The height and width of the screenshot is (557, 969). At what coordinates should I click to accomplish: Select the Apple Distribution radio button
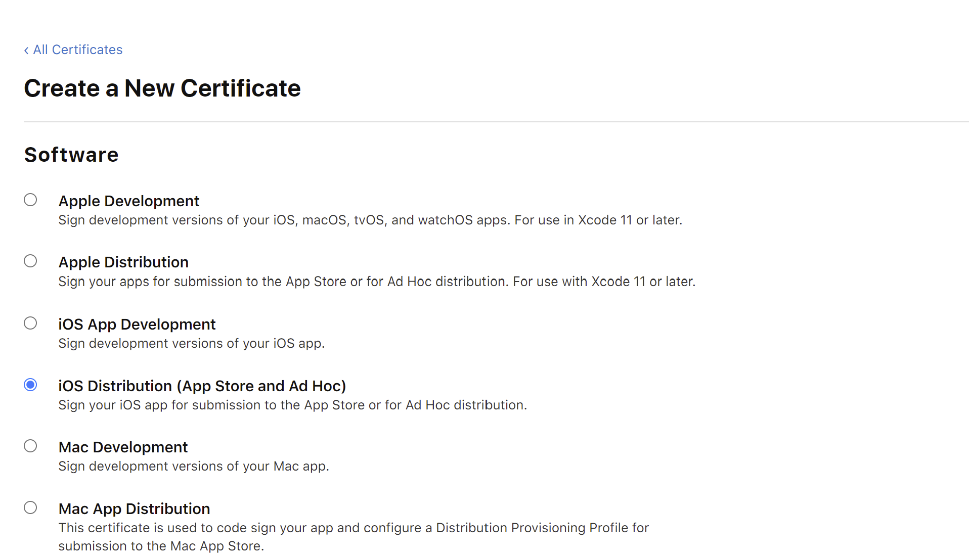click(30, 261)
